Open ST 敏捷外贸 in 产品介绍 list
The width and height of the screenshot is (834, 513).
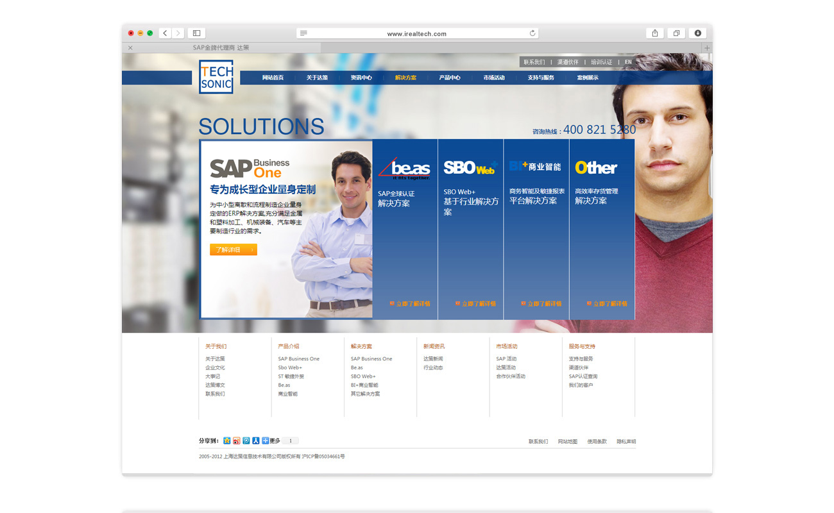pyautogui.click(x=291, y=376)
